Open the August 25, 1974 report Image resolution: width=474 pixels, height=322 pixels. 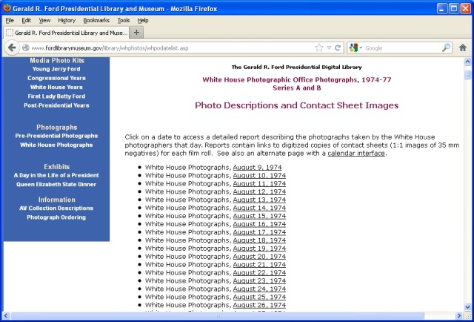coord(259,297)
